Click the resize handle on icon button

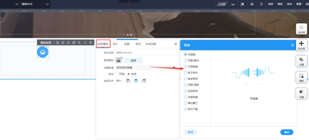(48, 52)
